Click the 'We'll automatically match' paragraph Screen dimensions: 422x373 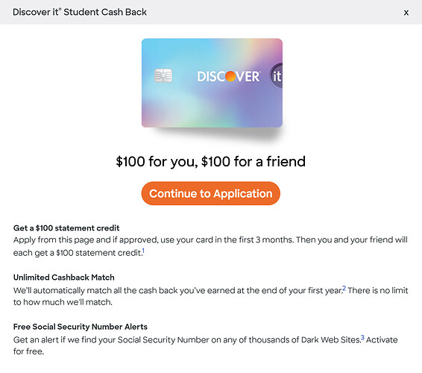[177, 291]
